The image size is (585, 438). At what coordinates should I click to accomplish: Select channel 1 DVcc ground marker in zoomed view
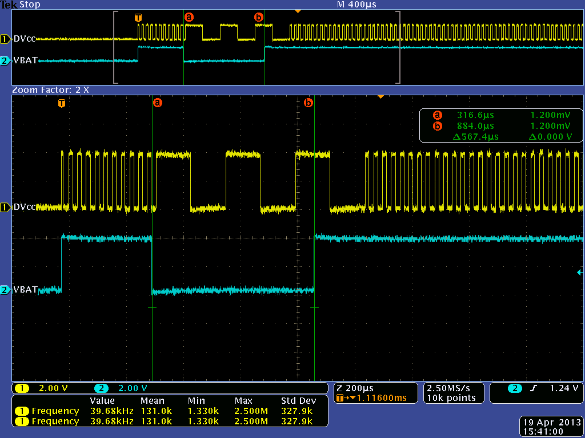point(6,207)
